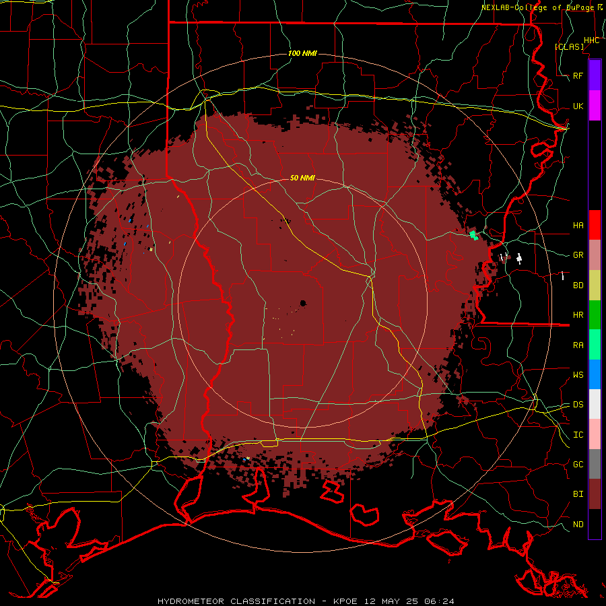Click the 50 NMI range ring label
606x606 pixels.
coord(302,178)
